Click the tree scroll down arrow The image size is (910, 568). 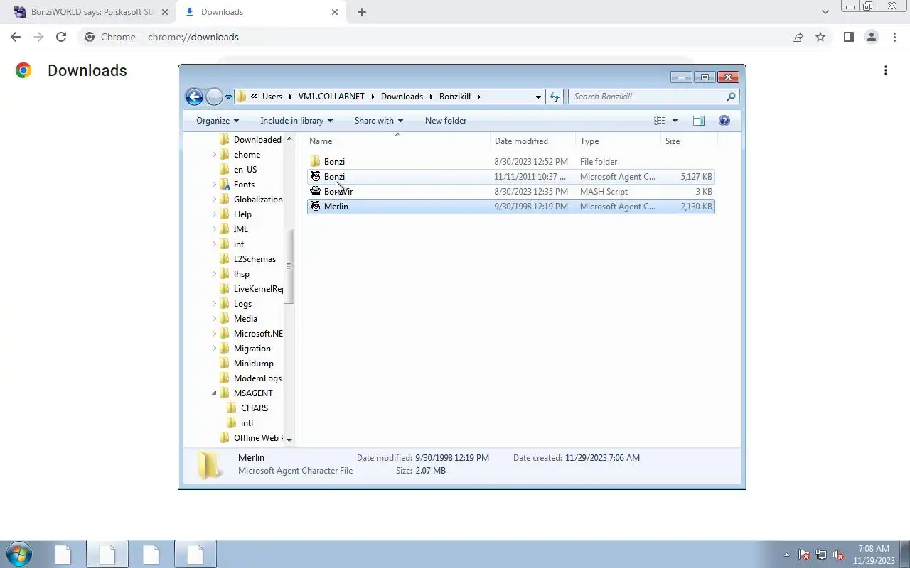[x=289, y=440]
